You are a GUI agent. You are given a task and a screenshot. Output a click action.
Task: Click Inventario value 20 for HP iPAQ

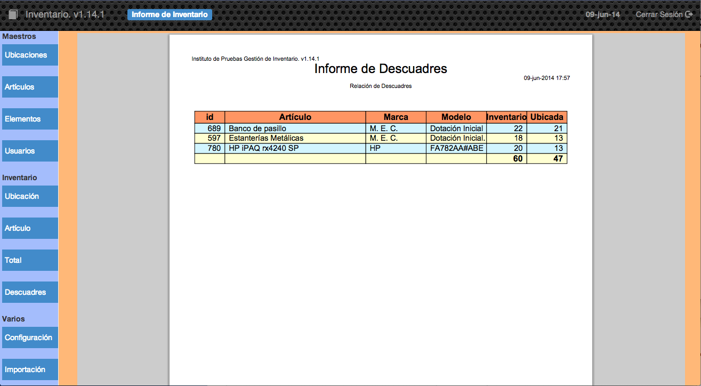[506, 148]
